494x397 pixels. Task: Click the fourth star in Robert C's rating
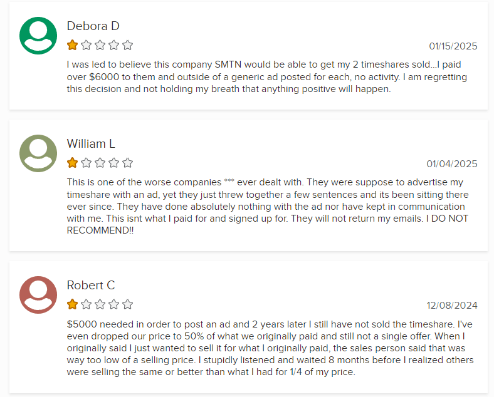[x=114, y=304]
